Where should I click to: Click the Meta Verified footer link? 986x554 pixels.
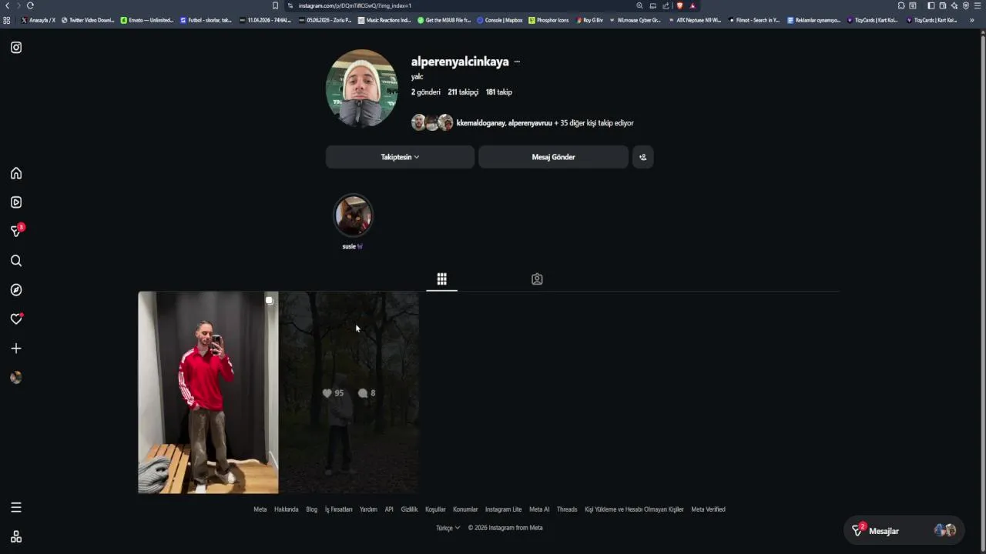[708, 509]
